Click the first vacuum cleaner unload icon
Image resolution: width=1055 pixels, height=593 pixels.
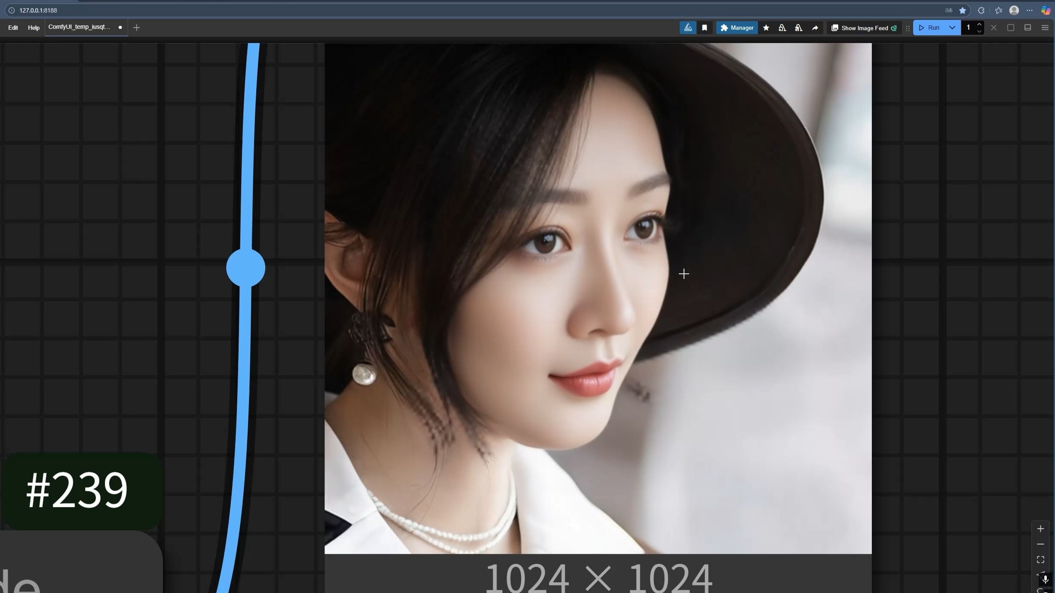782,28
